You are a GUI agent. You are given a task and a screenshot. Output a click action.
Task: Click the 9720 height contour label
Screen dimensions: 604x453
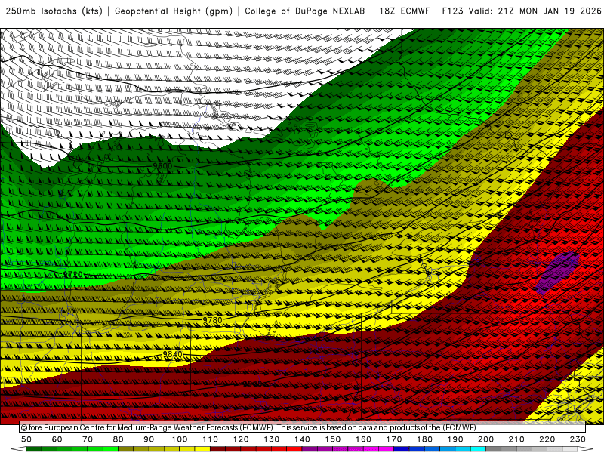pos(72,274)
